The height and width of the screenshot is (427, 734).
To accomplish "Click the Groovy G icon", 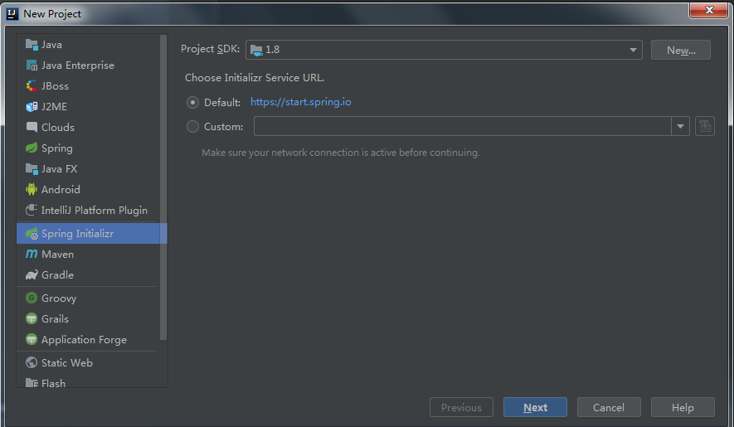I will (x=32, y=298).
